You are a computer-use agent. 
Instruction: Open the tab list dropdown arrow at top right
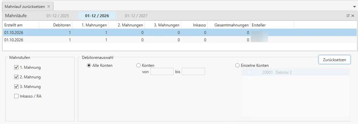355,7
